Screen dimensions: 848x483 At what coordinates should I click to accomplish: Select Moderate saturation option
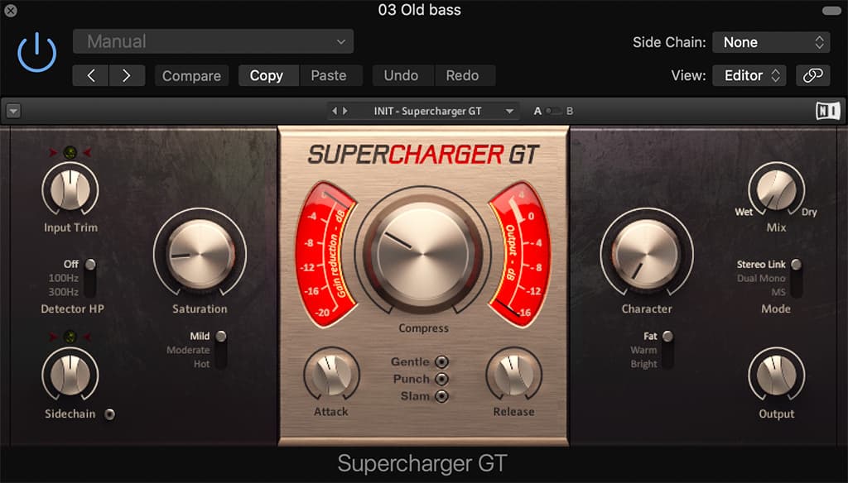pos(188,350)
